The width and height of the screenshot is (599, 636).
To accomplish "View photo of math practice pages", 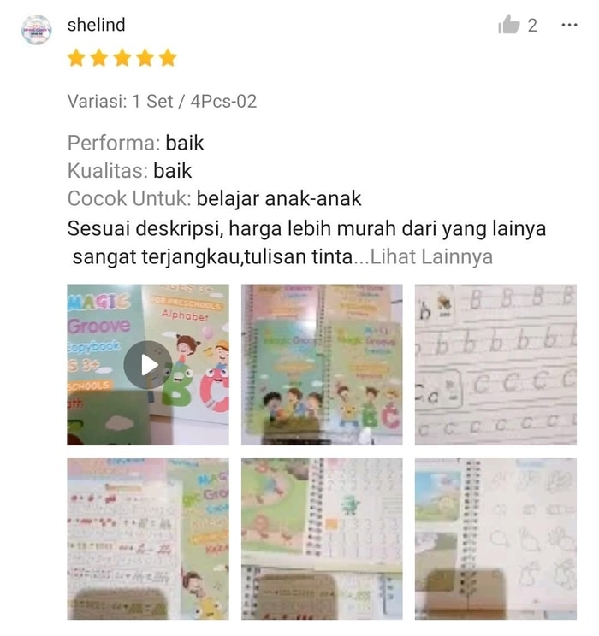I will click(x=148, y=539).
